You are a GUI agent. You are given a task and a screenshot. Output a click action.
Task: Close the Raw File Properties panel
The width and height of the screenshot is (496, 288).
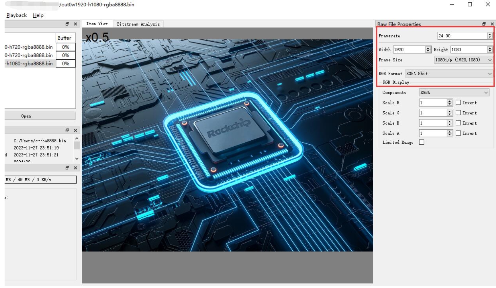(x=492, y=24)
